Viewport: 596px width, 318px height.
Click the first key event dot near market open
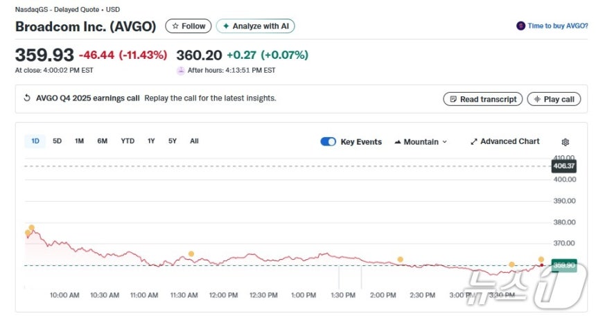[x=28, y=233]
